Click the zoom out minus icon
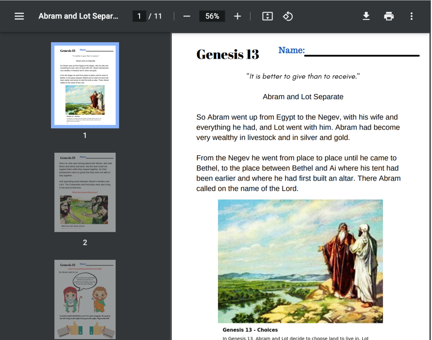 click(x=187, y=16)
